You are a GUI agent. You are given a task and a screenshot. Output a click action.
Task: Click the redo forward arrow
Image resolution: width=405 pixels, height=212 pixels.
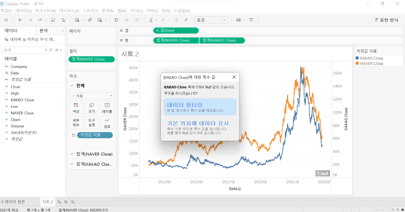(30, 20)
